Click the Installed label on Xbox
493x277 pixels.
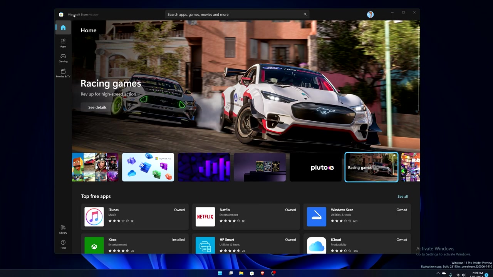click(178, 240)
